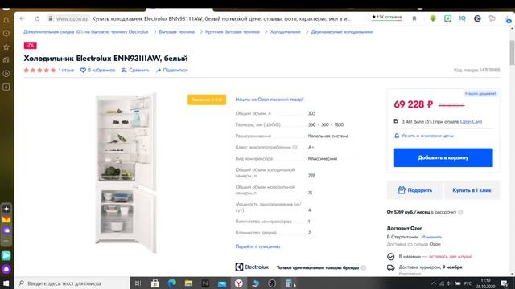Click Узнать о снижении цены link
This screenshot has height=289, width=515.
427,136
